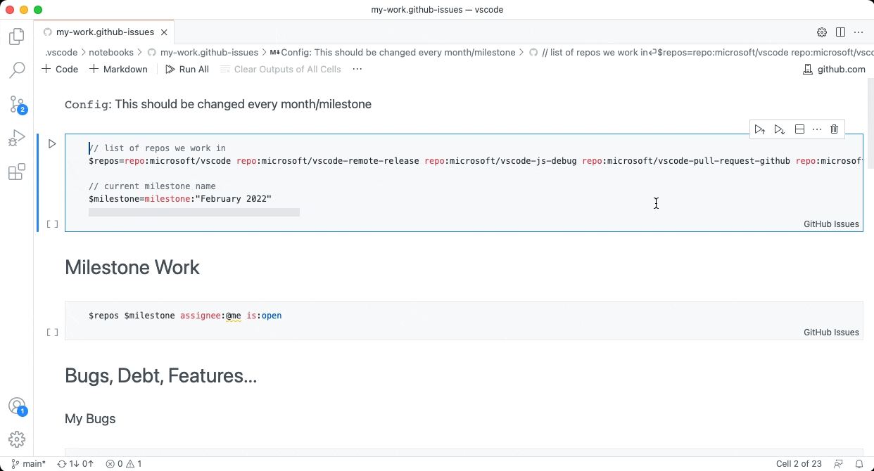
Task: Execute the repos config cell with the play arrow
Action: click(x=51, y=143)
